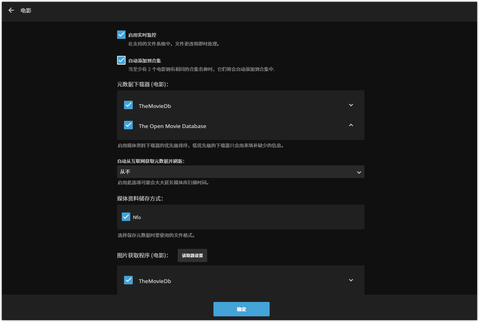Click the The Open Movie Database label
Image resolution: width=479 pixels, height=322 pixels.
[x=172, y=126]
